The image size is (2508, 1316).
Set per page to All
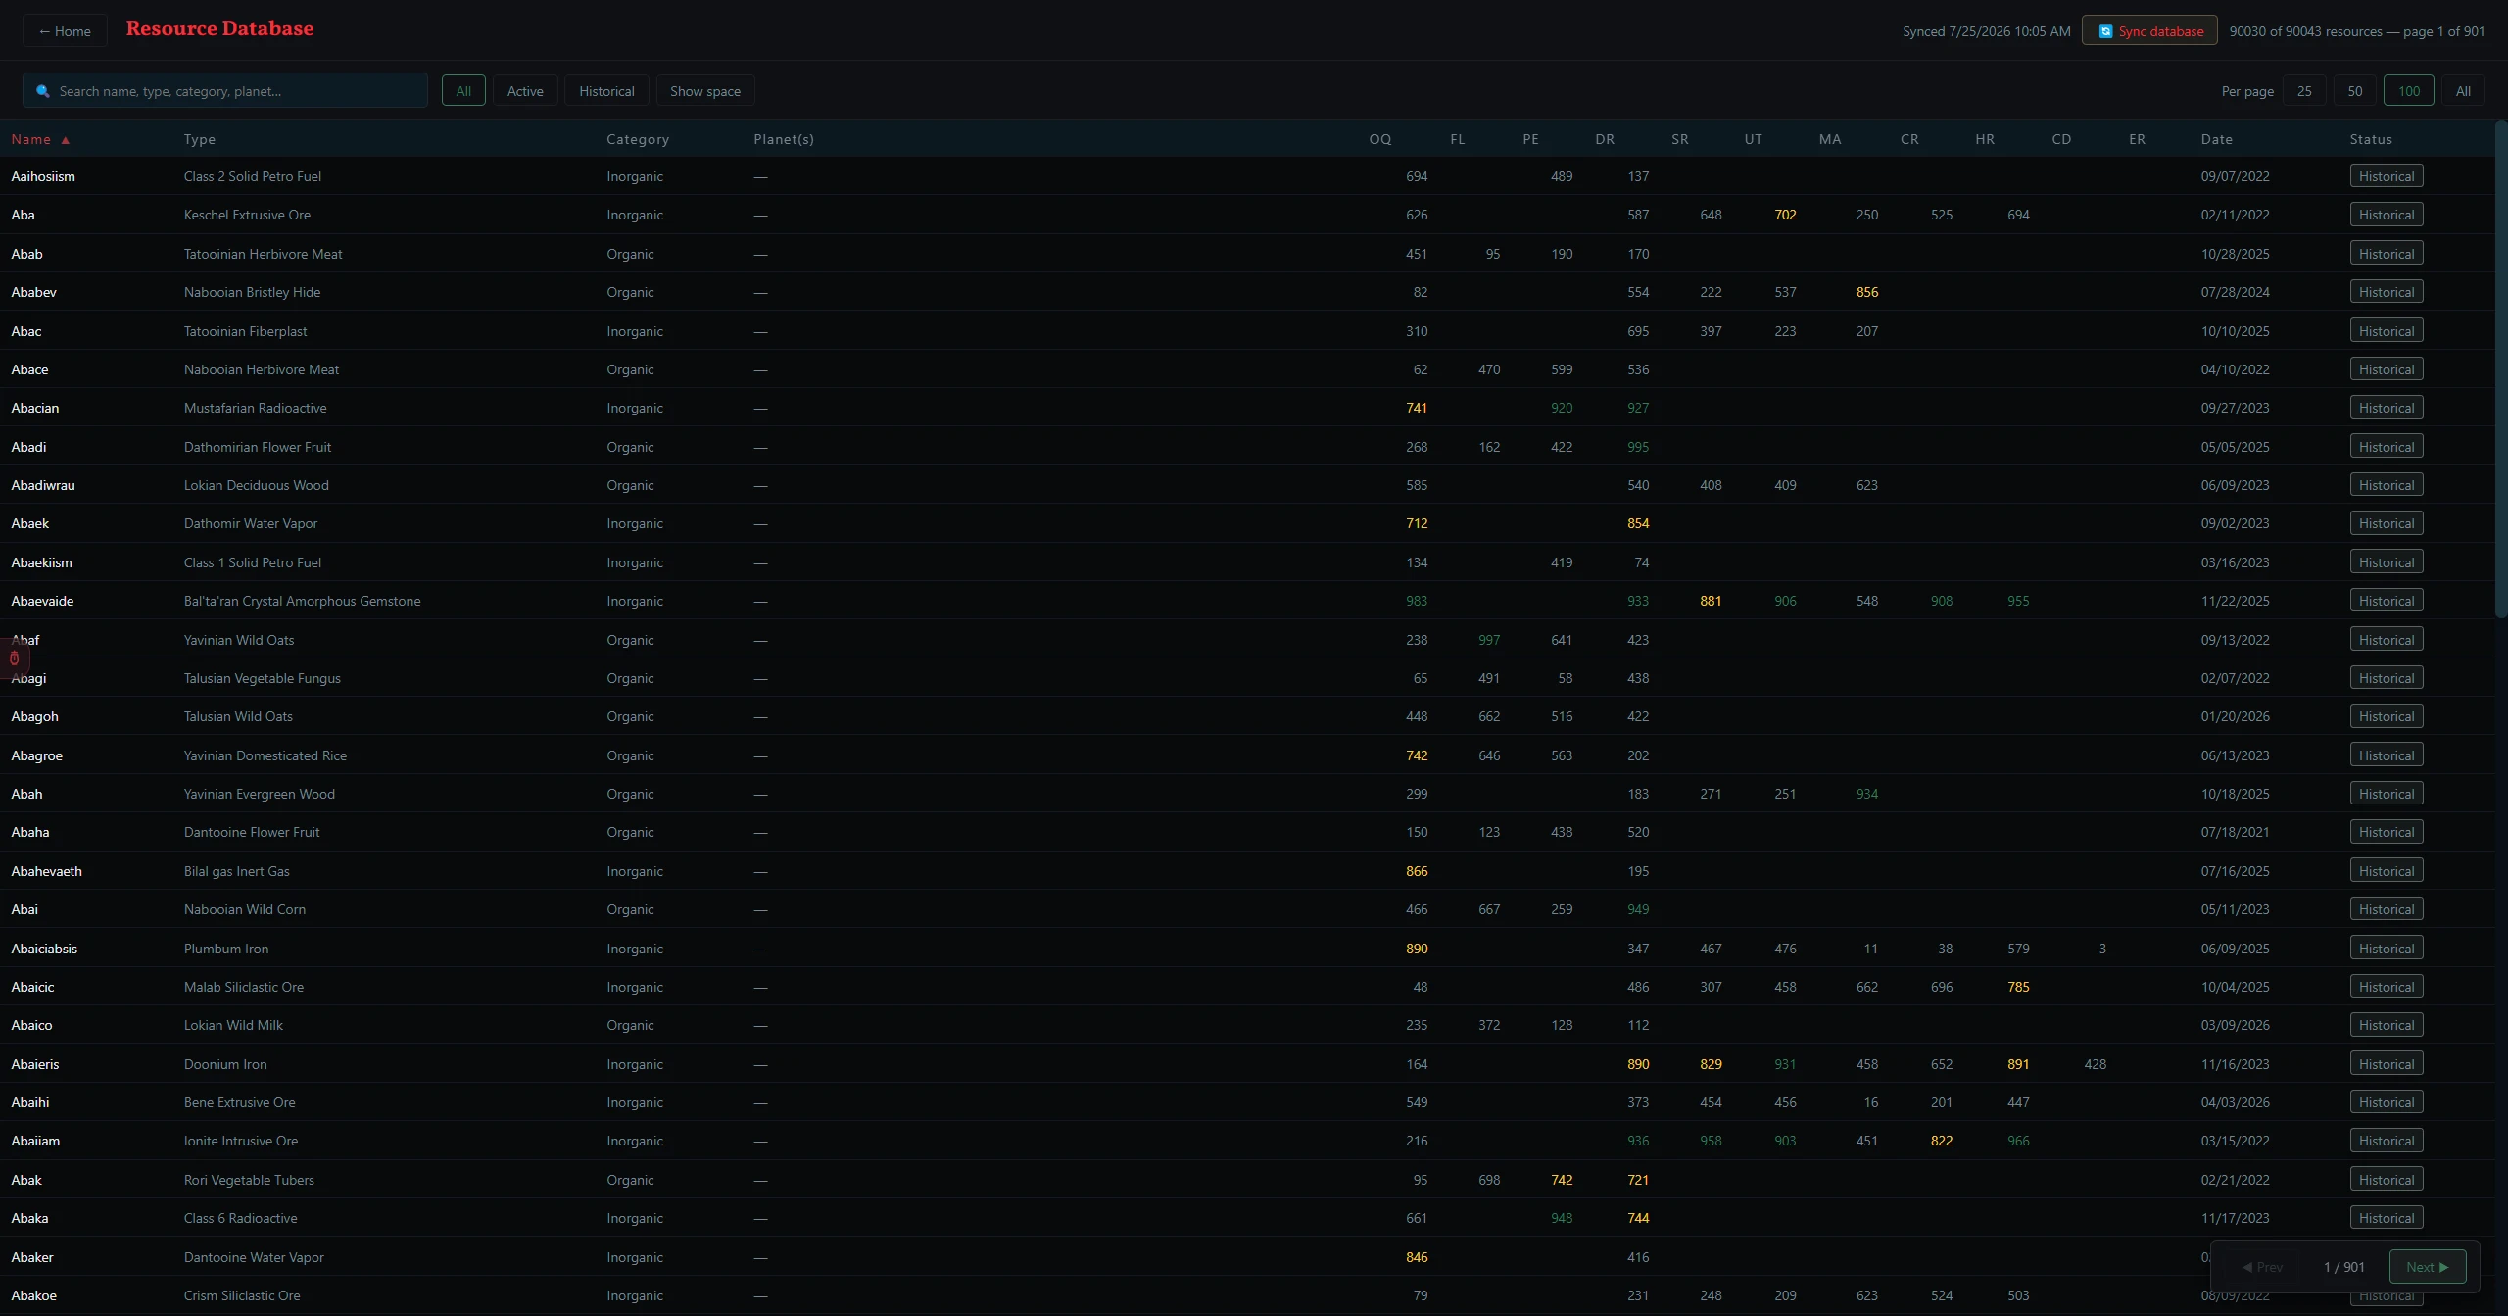pos(2463,91)
